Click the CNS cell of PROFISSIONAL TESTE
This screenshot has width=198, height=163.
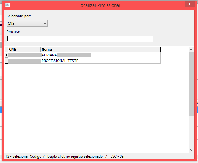click(x=24, y=61)
